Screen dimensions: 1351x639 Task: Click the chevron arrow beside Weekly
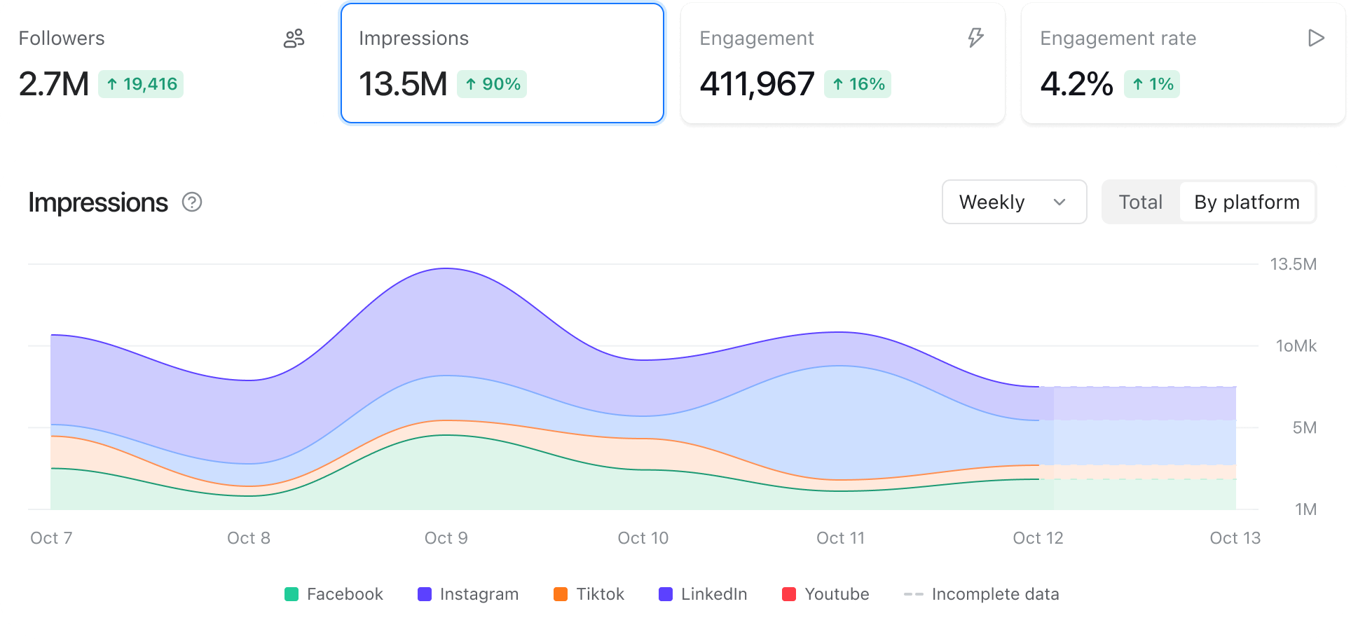(x=1059, y=202)
